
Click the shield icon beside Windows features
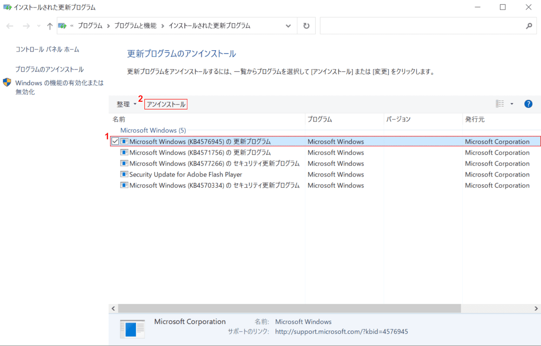click(7, 82)
